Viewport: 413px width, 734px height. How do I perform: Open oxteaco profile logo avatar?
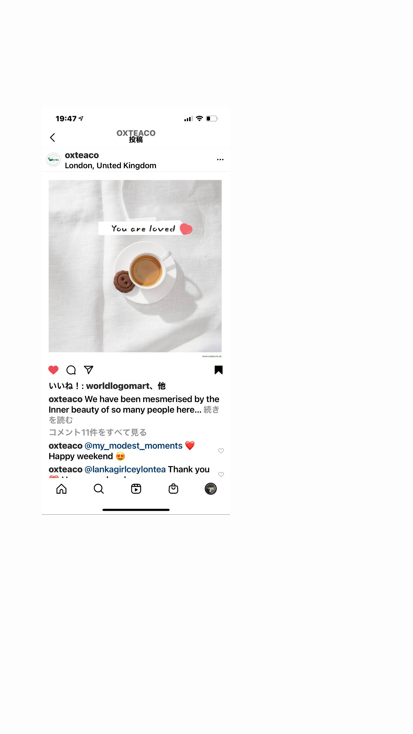[53, 160]
